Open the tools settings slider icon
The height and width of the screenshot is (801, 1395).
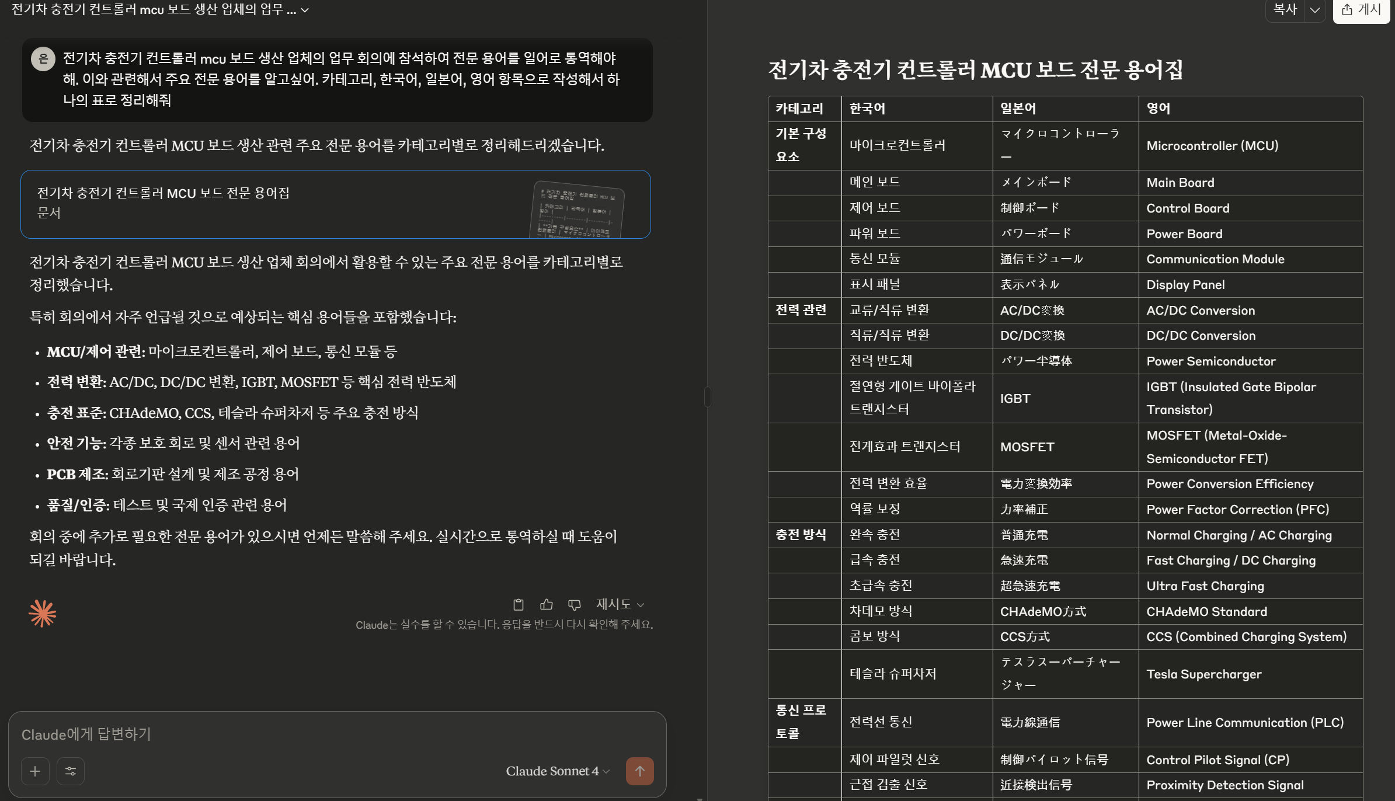tap(71, 771)
